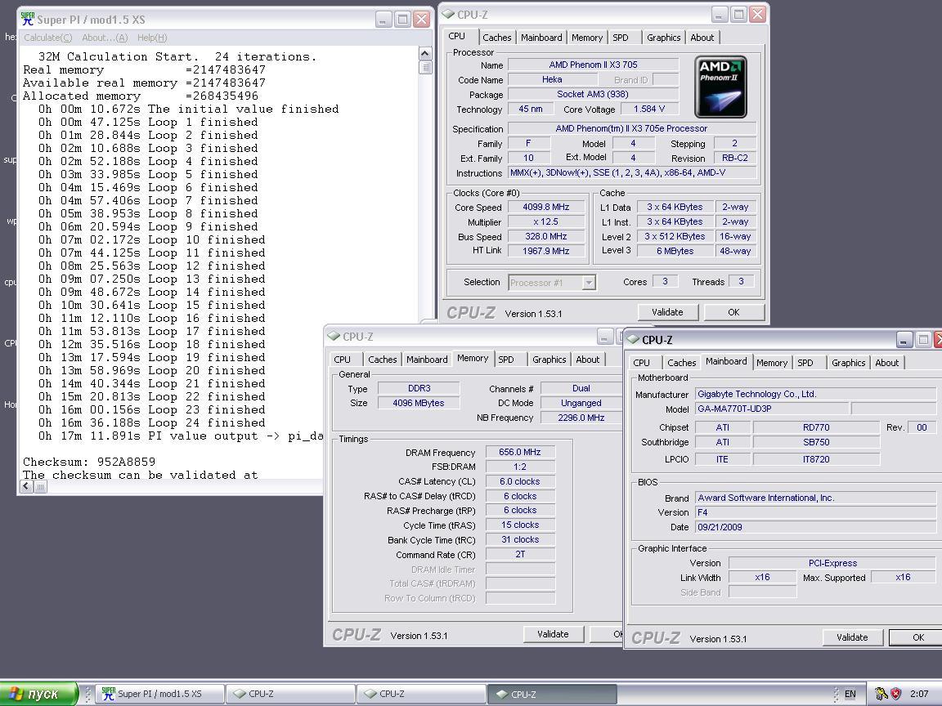This screenshot has width=942, height=706.
Task: Click the Bus Speed value 328.0 MHz
Action: pos(546,236)
